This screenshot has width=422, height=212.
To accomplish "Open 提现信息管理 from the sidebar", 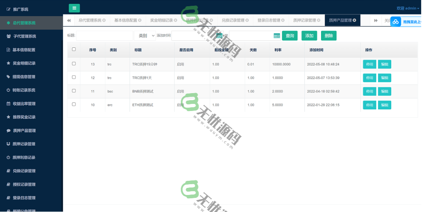I will 24,76.
